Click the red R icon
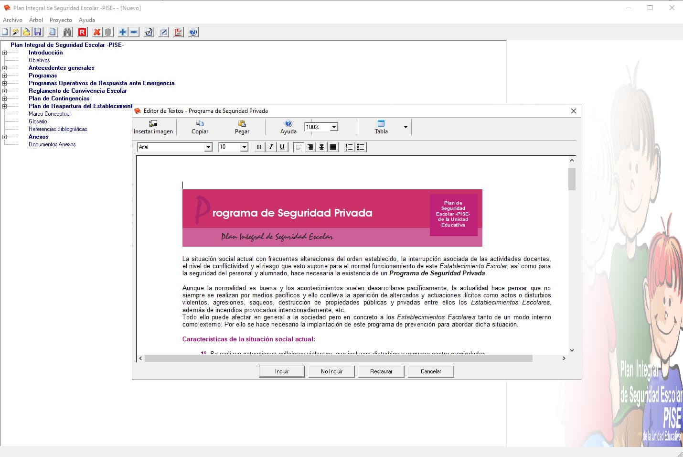The height and width of the screenshot is (457, 683). (x=82, y=32)
